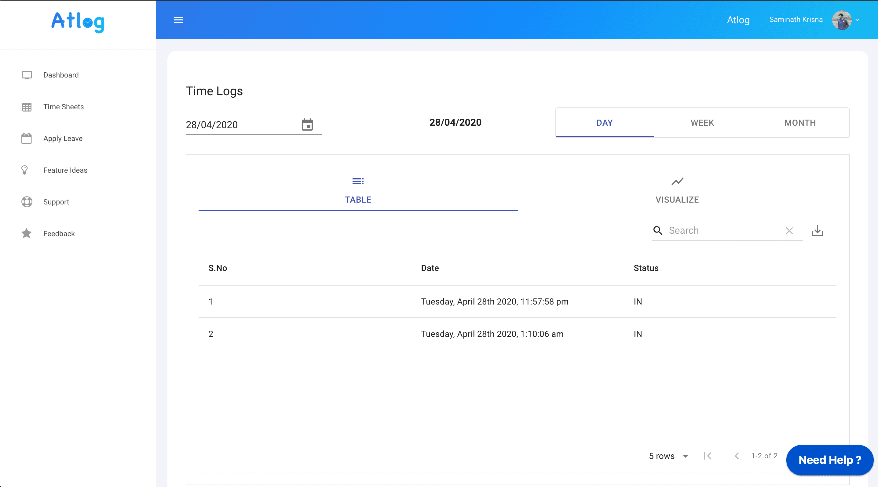Click the user avatar photo
Screen dimensions: 878x487
pos(842,20)
